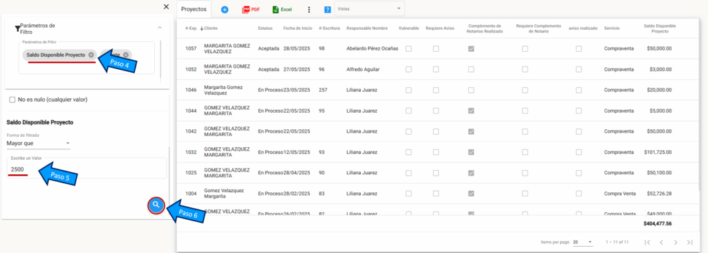Viewport: 708px width, 253px height.
Task: Toggle Complemento de Notarios Realizado for 1057
Action: pos(471,48)
